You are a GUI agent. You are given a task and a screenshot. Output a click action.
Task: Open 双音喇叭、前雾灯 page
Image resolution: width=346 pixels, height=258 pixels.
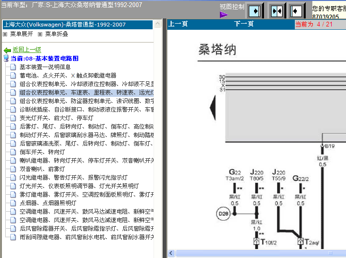coord(42,169)
